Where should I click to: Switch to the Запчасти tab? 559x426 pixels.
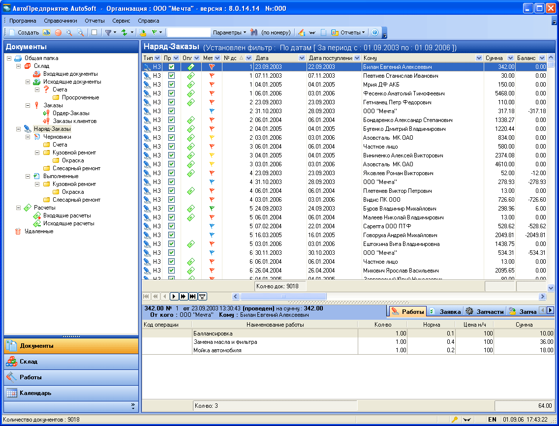pos(485,311)
